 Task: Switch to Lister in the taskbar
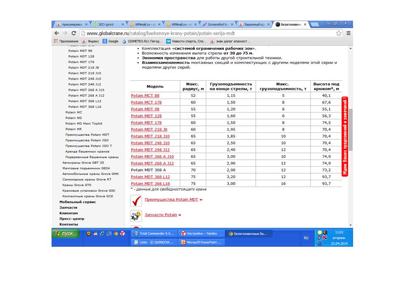coord(154,242)
